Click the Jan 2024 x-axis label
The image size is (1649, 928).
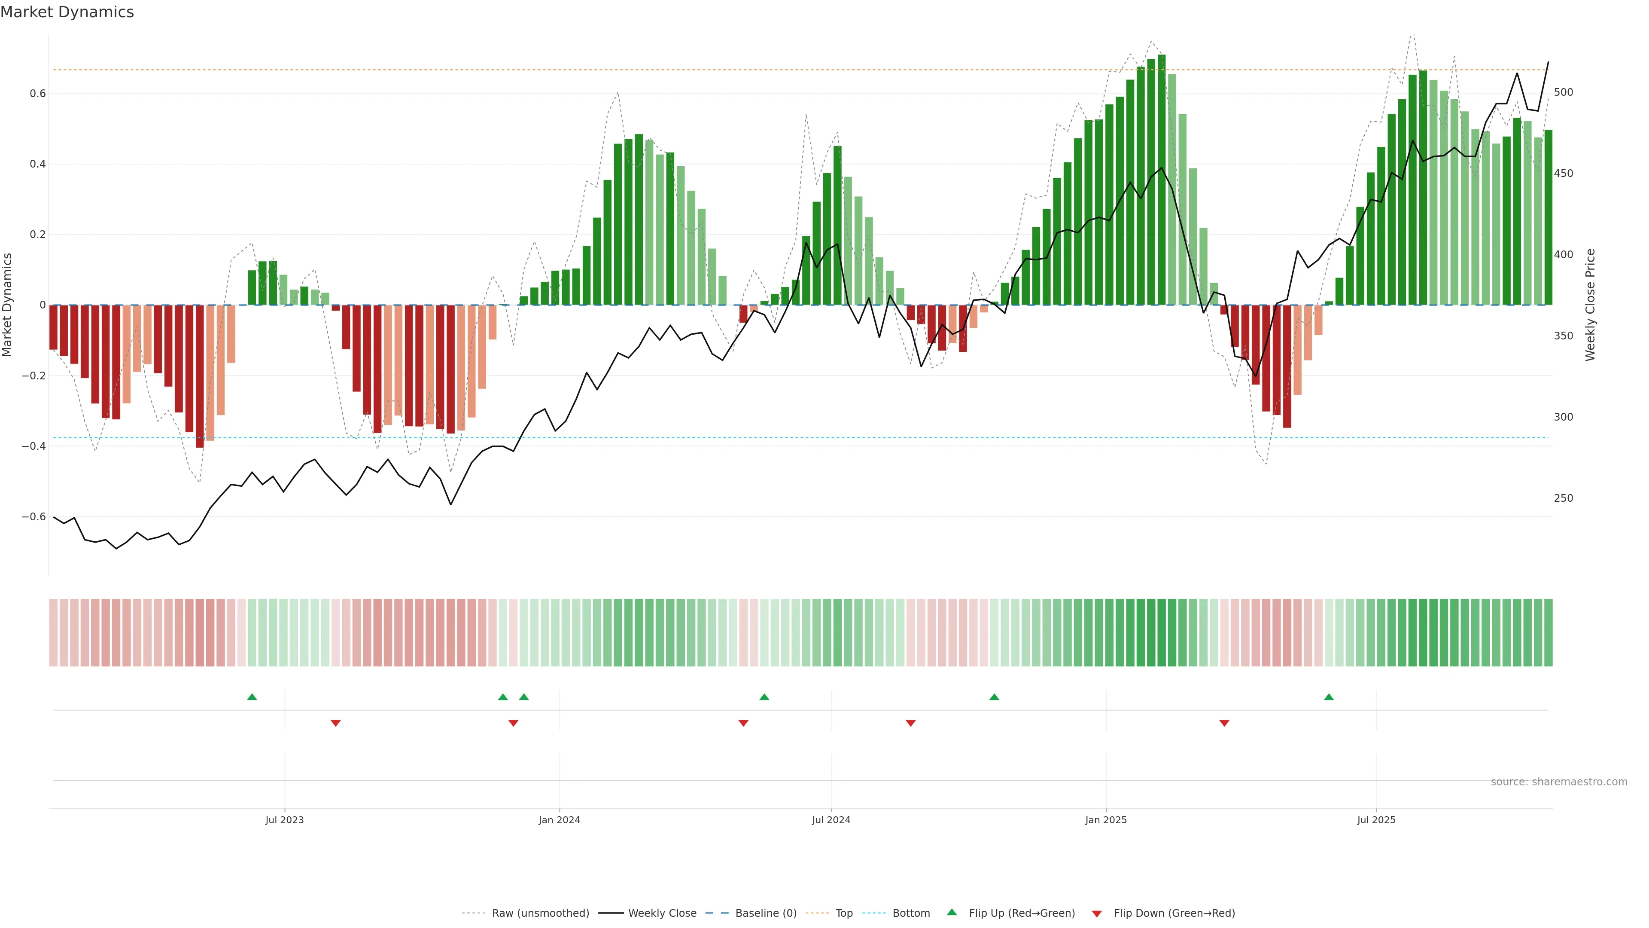point(559,820)
